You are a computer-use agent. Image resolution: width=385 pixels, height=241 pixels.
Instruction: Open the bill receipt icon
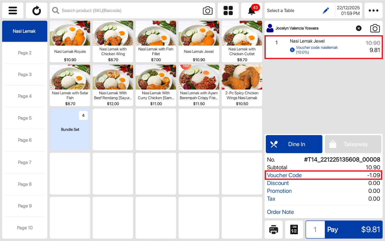[294, 229]
